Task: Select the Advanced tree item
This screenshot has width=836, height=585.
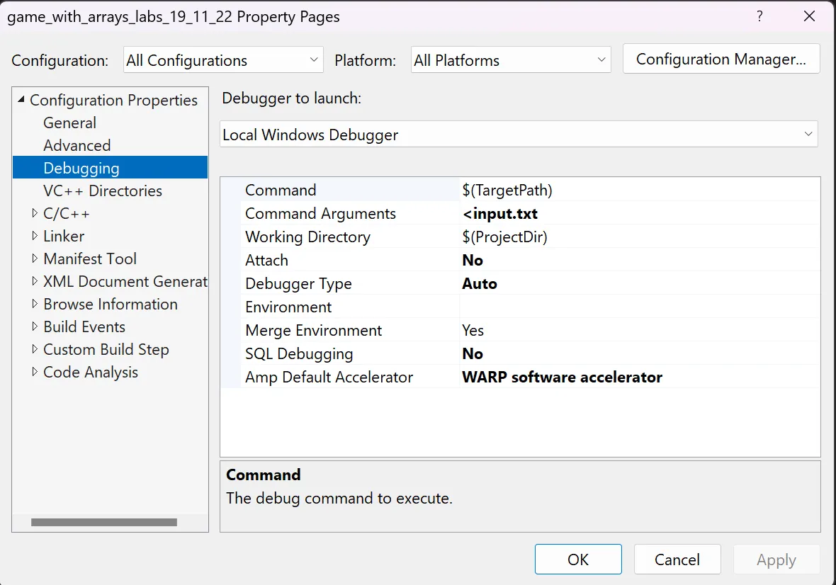Action: [x=77, y=145]
